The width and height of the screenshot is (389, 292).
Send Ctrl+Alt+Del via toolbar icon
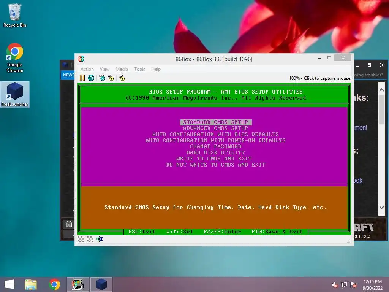coord(102,78)
